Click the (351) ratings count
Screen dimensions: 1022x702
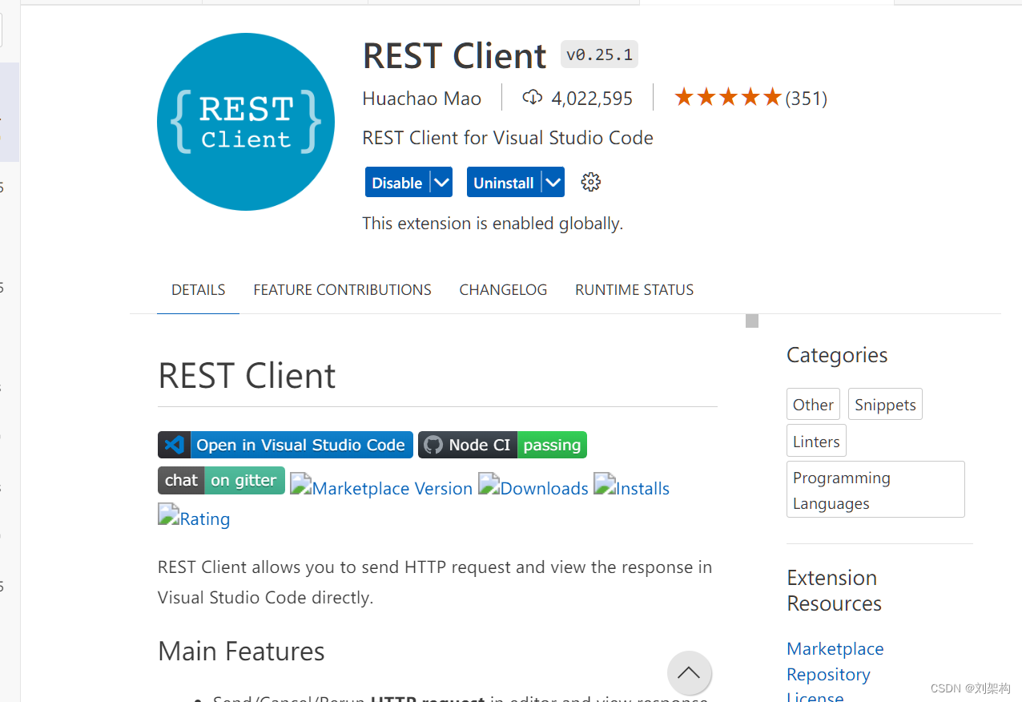pos(806,98)
